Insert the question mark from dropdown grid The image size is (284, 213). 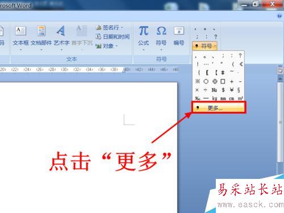tap(240, 56)
